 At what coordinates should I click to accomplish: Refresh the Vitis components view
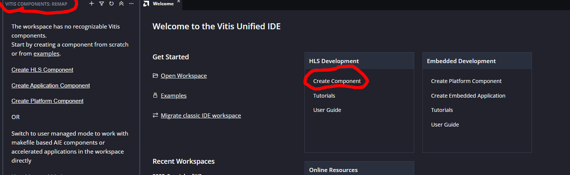click(111, 3)
